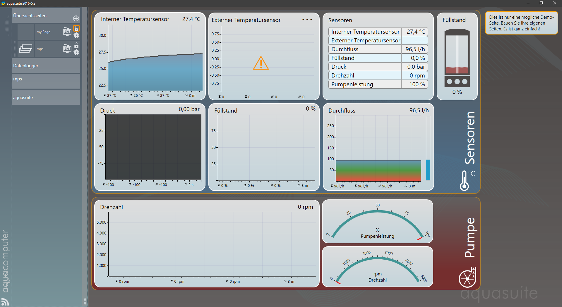Select the Durchfluss row in Sensoren table
562x307 pixels.
click(378, 49)
